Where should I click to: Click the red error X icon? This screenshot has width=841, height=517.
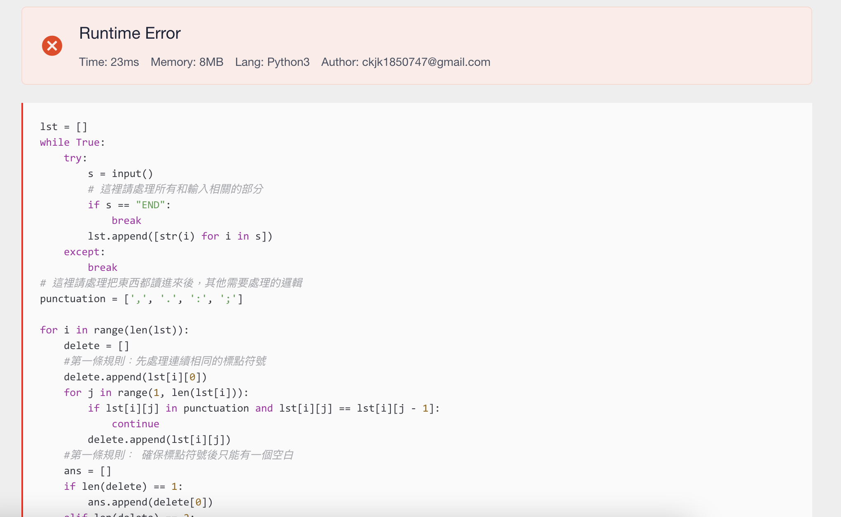click(x=52, y=46)
